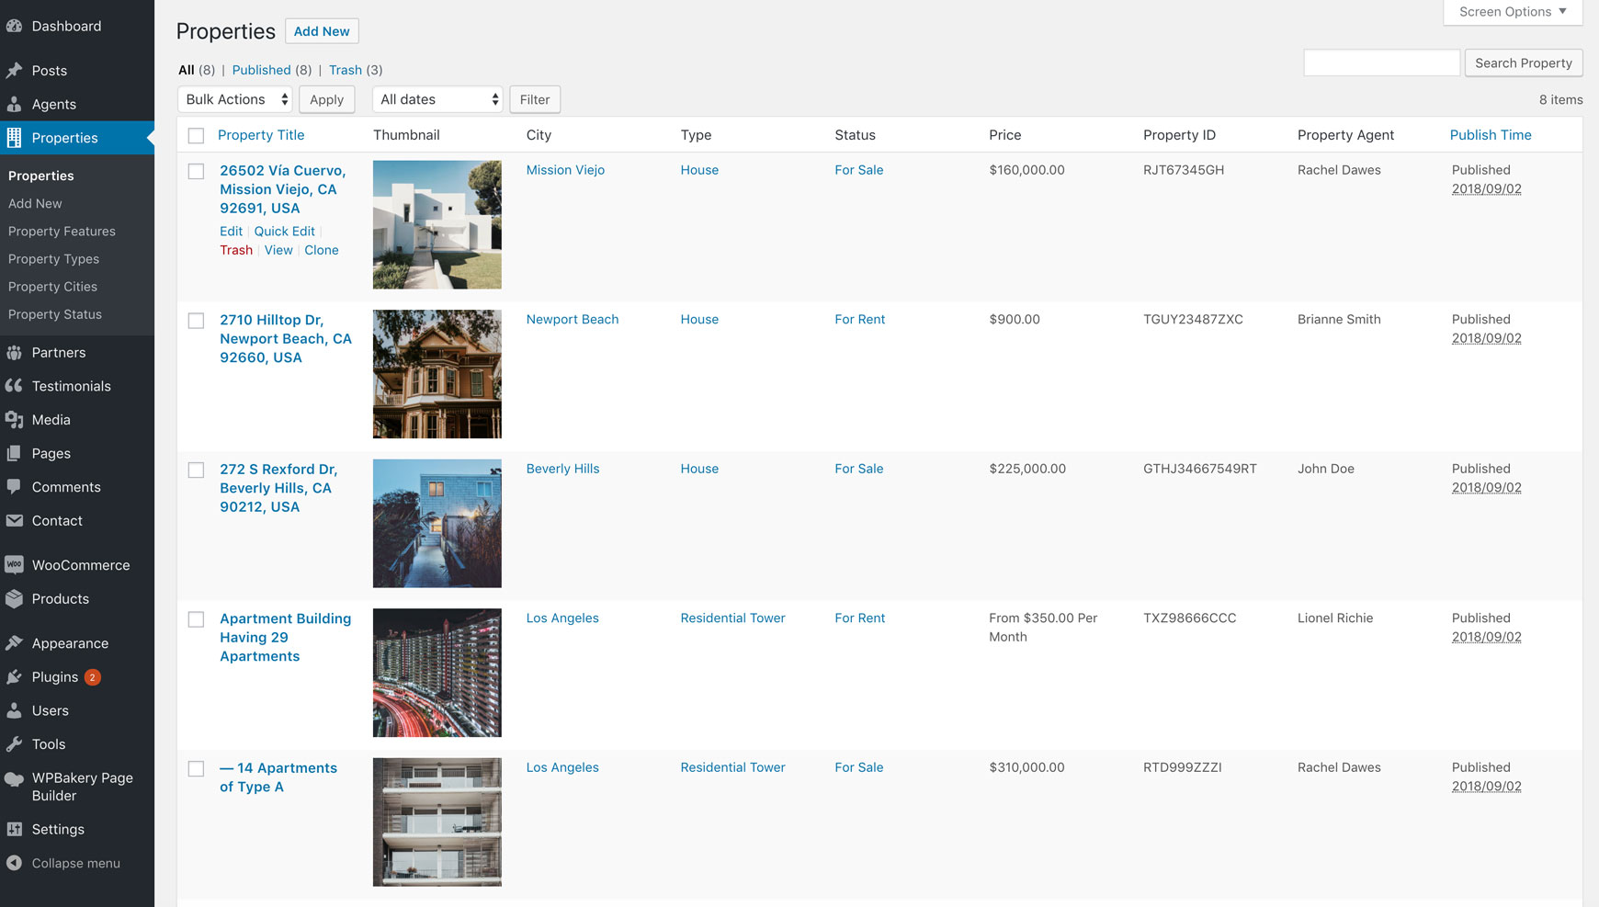
Task: Click the Settings sliders icon
Action: (14, 829)
